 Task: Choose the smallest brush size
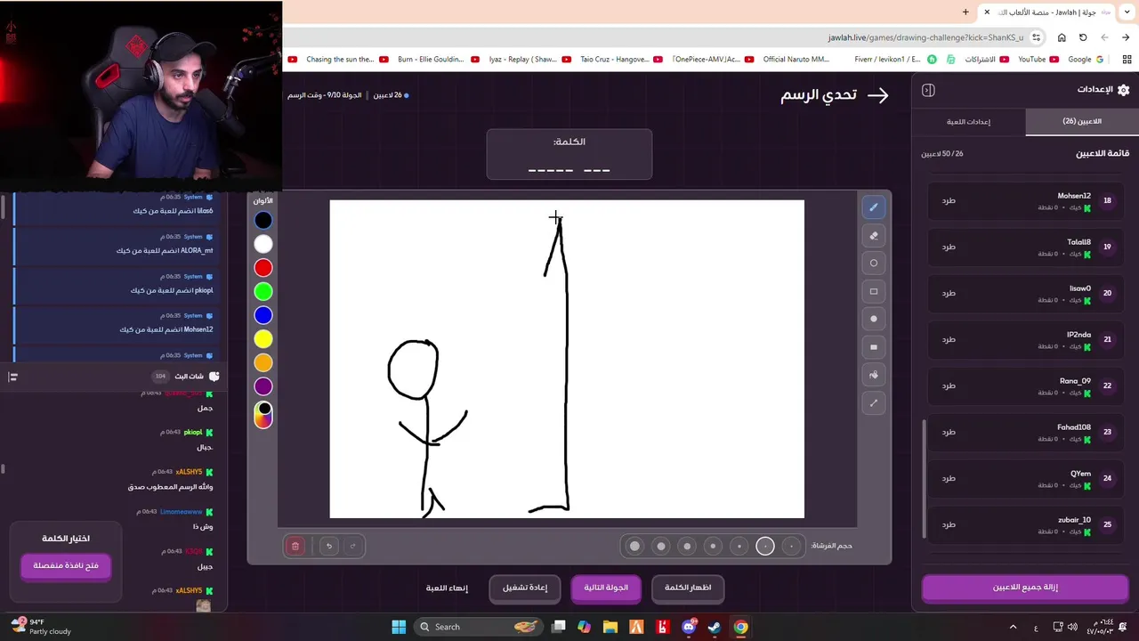(791, 546)
